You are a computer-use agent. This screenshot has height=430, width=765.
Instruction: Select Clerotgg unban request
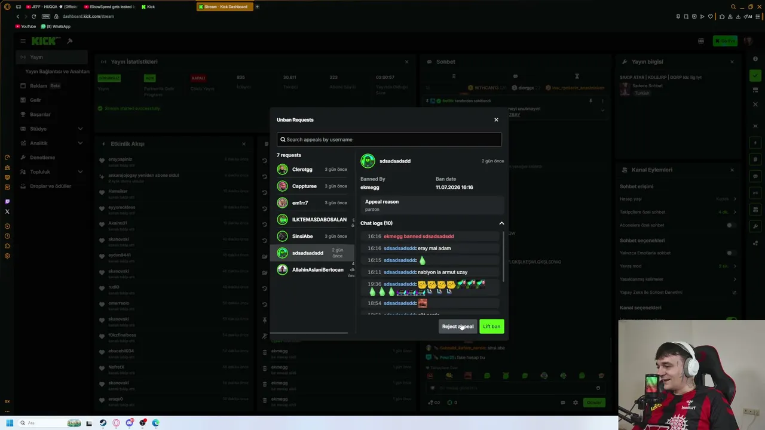(312, 169)
